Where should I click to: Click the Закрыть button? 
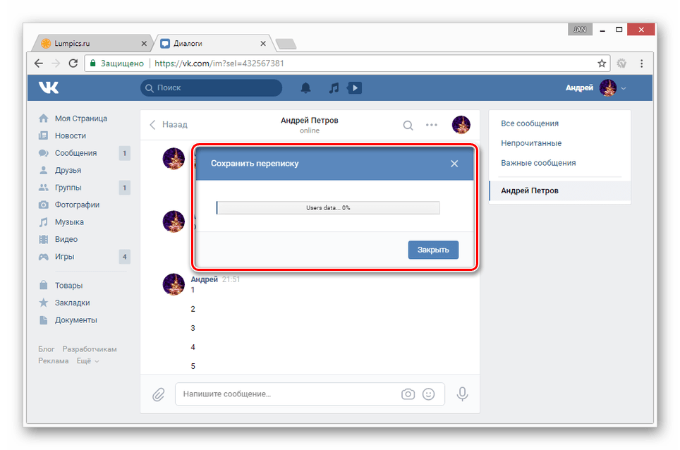pyautogui.click(x=432, y=250)
